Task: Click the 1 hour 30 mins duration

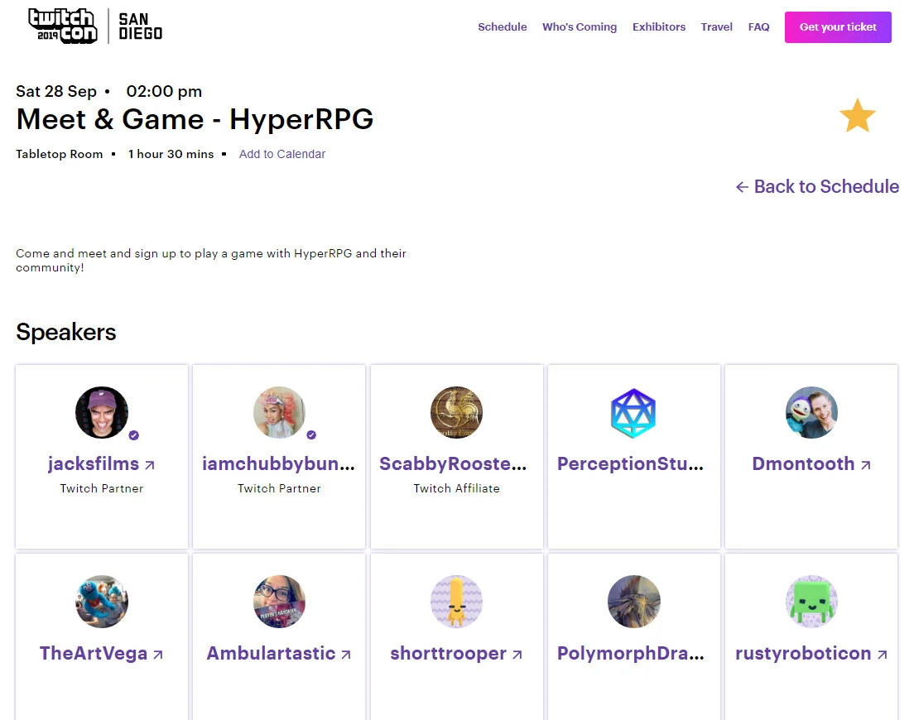Action: pyautogui.click(x=171, y=154)
